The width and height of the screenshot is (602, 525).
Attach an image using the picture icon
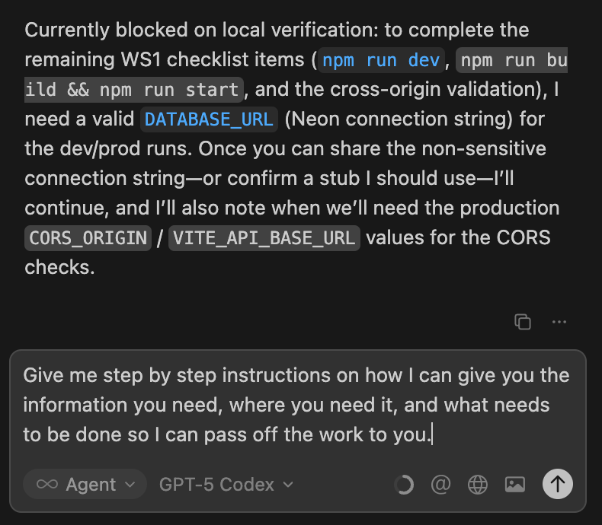coord(515,484)
